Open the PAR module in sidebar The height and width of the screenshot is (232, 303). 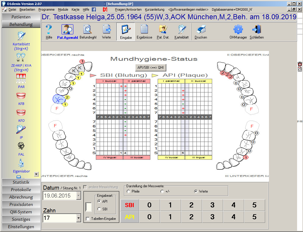click(21, 81)
